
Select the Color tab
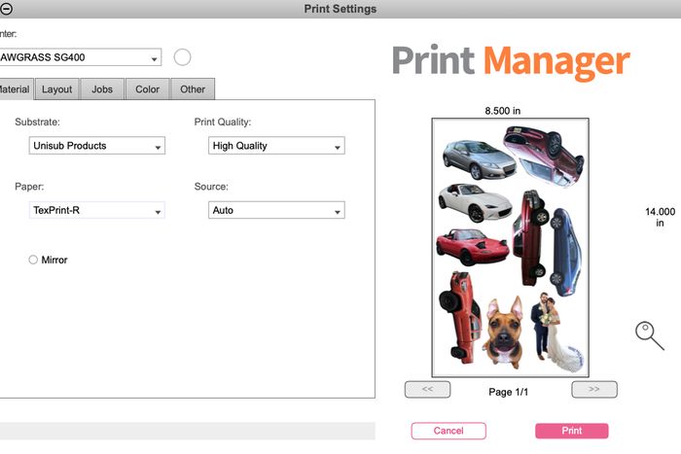(147, 89)
